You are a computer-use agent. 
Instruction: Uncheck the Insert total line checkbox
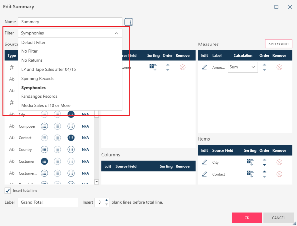(8, 191)
